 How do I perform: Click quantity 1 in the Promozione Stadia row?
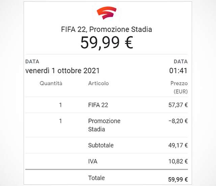60,121
